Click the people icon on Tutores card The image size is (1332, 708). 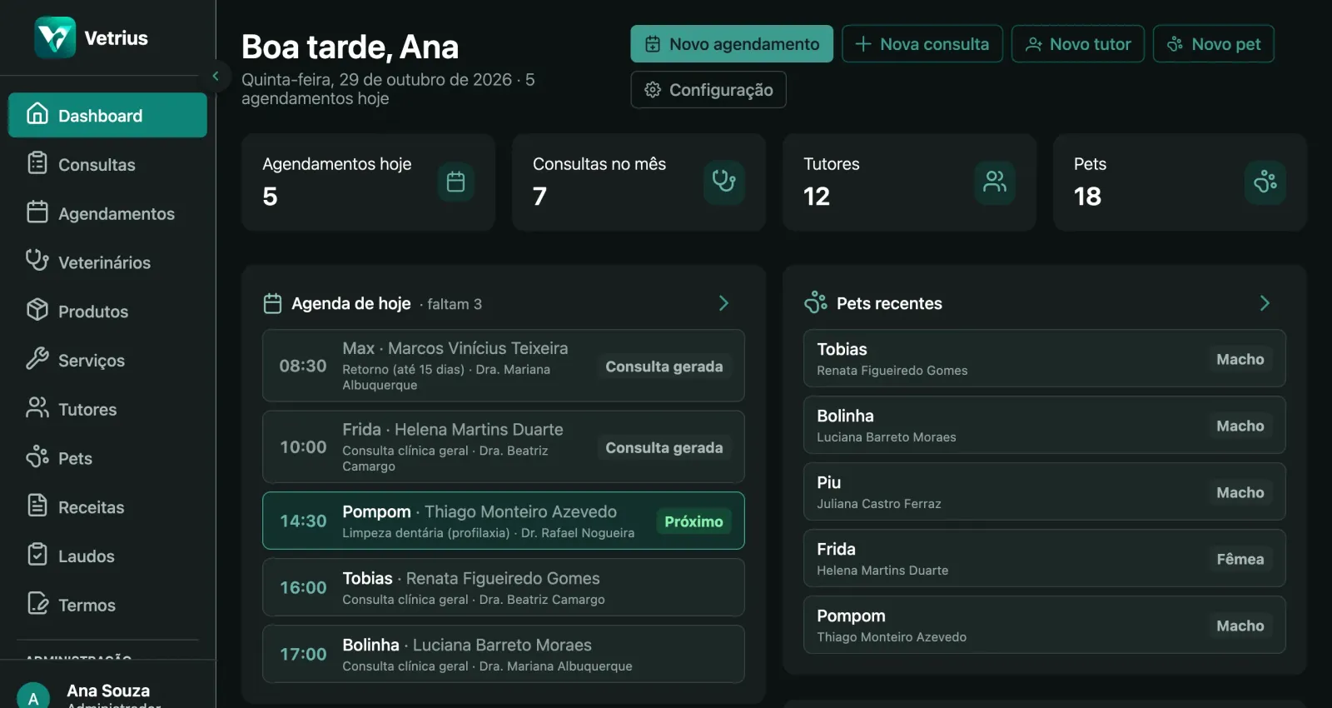click(995, 182)
